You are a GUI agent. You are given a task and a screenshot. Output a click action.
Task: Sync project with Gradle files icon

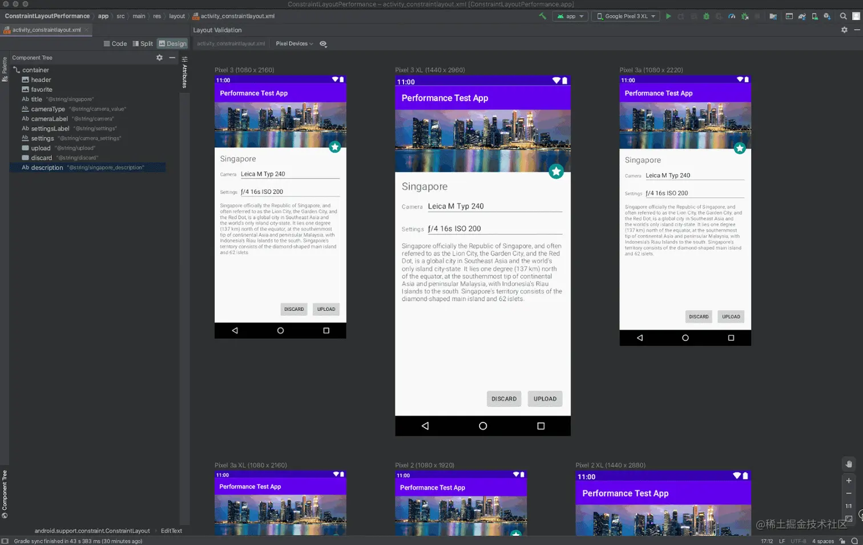[x=802, y=16]
